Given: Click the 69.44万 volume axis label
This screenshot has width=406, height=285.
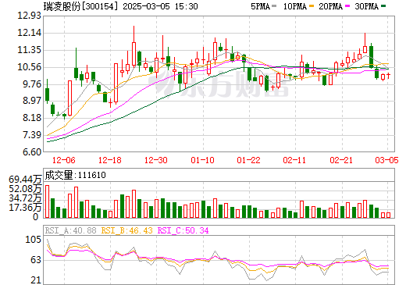Looking at the screenshot, I should tap(25, 180).
